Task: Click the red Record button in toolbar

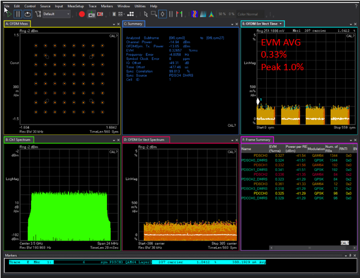Action: click(x=82, y=13)
